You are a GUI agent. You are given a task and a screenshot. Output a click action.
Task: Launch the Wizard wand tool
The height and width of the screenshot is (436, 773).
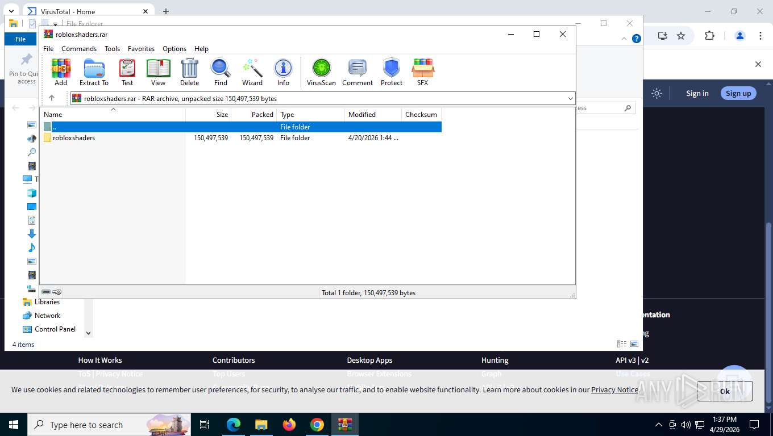point(252,72)
